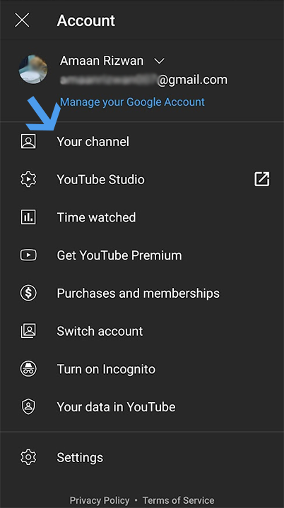Image resolution: width=284 pixels, height=508 pixels.
Task: Click the external link icon for Studio
Action: (261, 179)
